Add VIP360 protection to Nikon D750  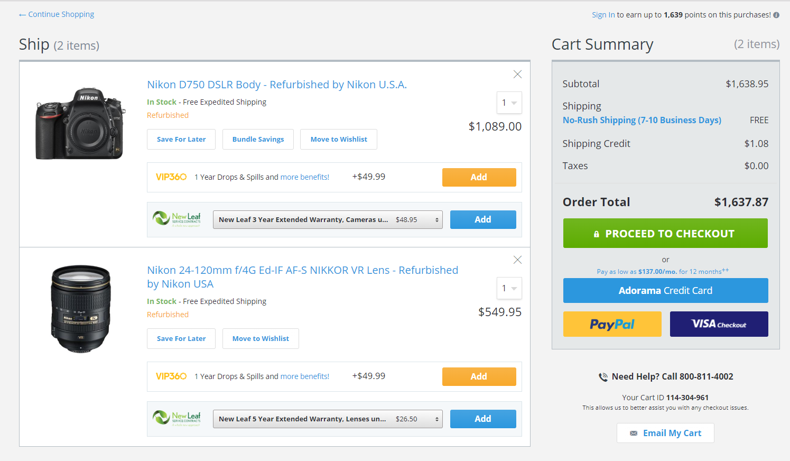click(479, 177)
